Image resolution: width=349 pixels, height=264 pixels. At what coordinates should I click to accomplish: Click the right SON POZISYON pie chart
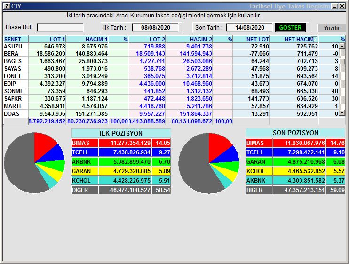click(209, 163)
